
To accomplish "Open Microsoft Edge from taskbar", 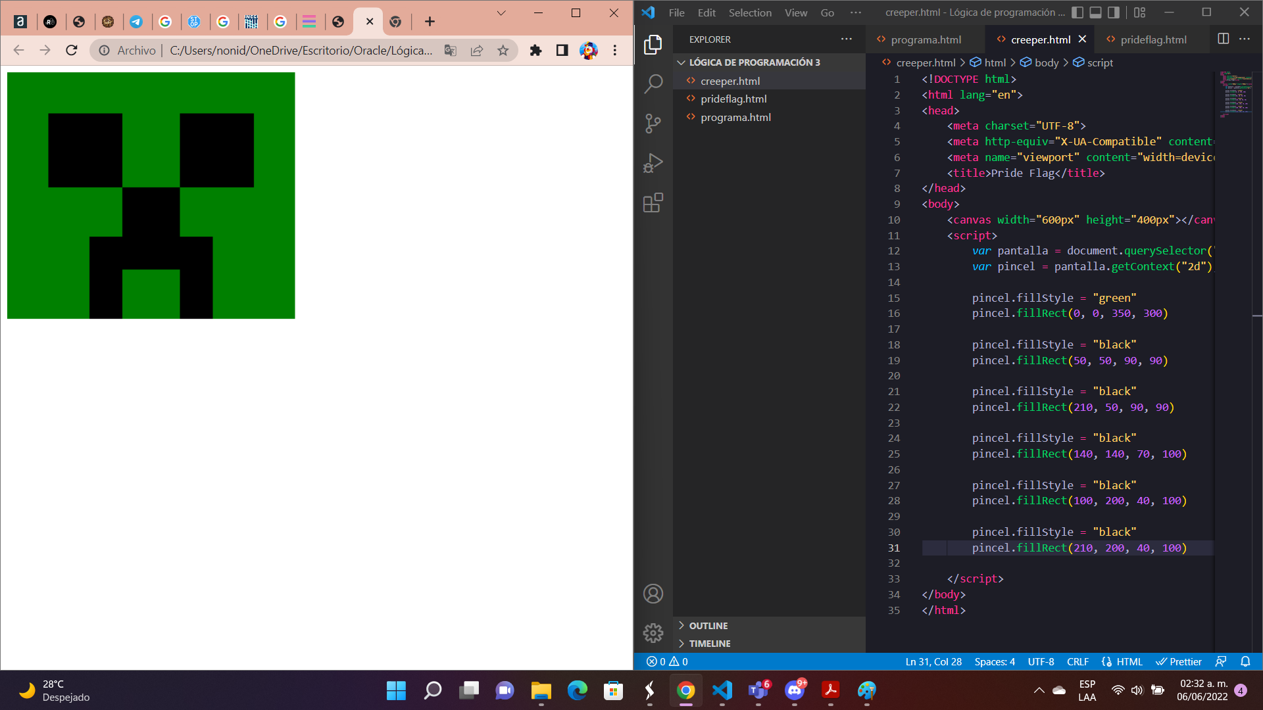I will [x=577, y=690].
